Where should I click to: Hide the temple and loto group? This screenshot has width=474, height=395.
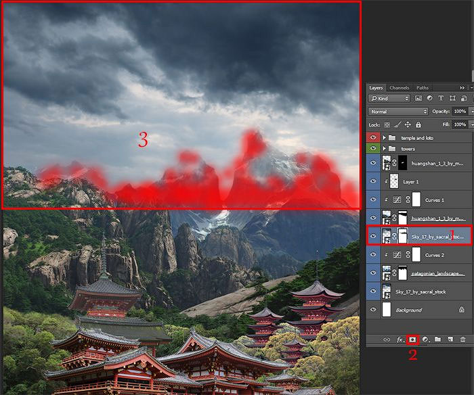373,137
